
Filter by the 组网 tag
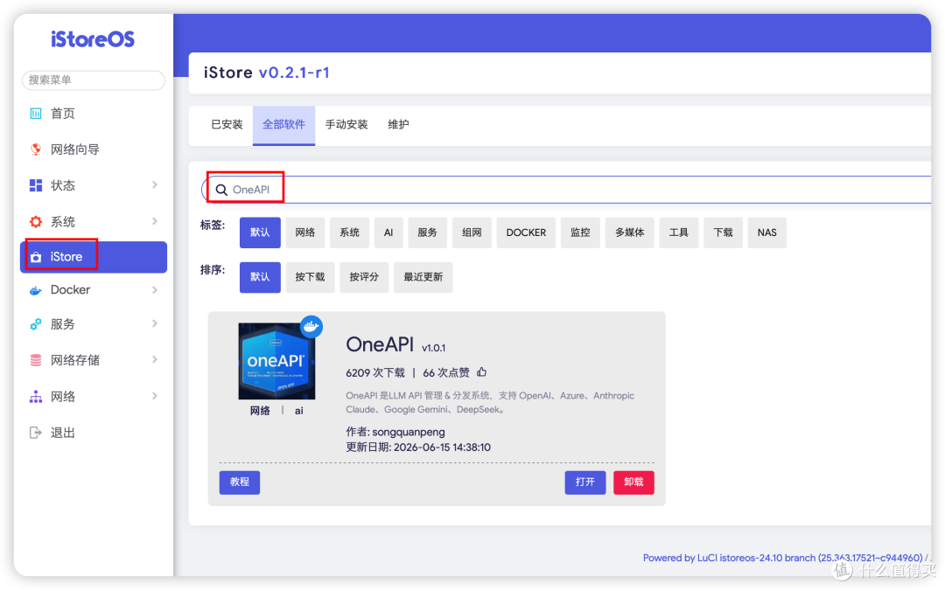472,233
